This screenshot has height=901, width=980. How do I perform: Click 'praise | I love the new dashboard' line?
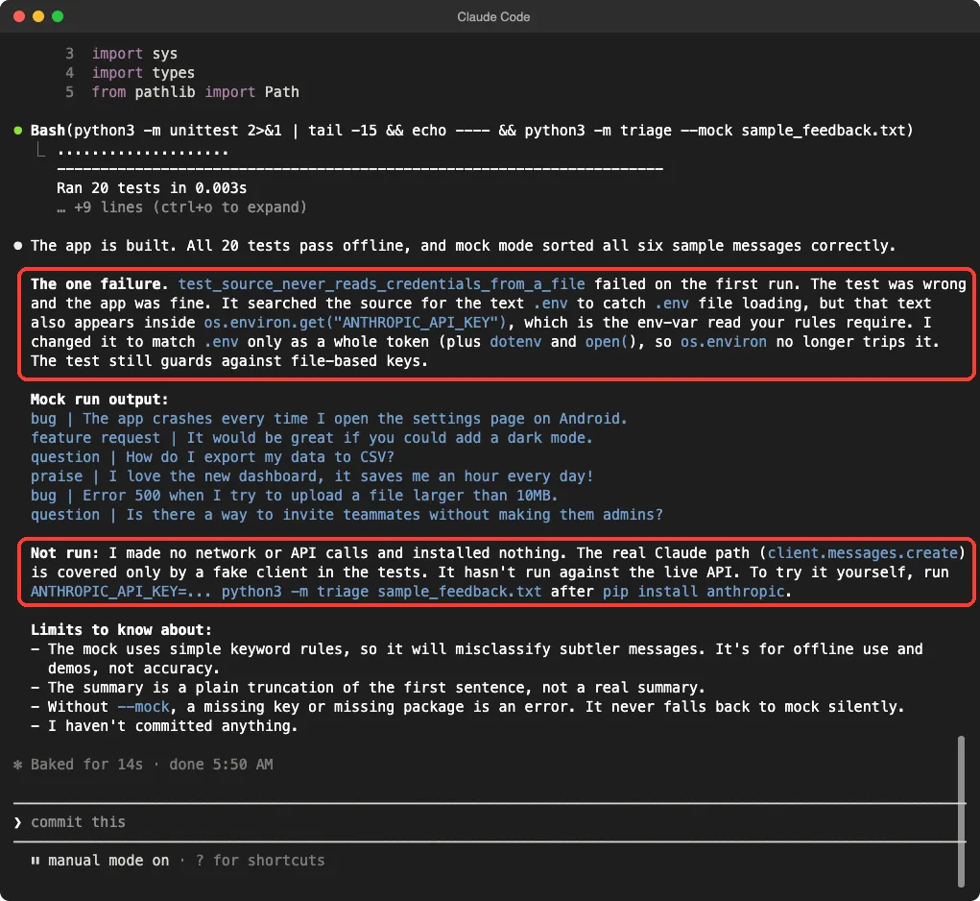tap(312, 476)
